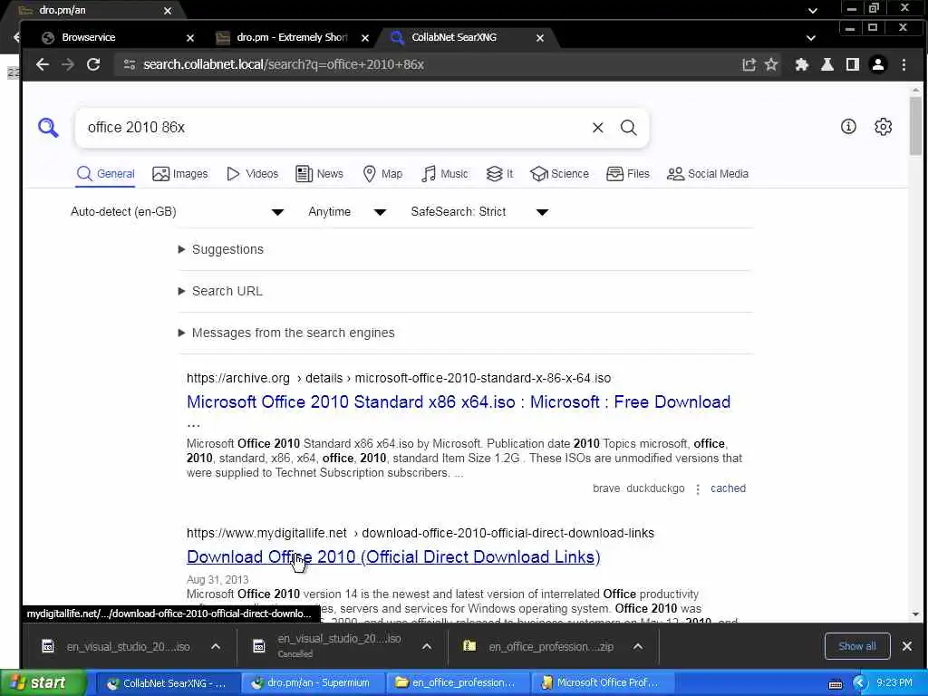Click Show all downloads button

(x=857, y=646)
